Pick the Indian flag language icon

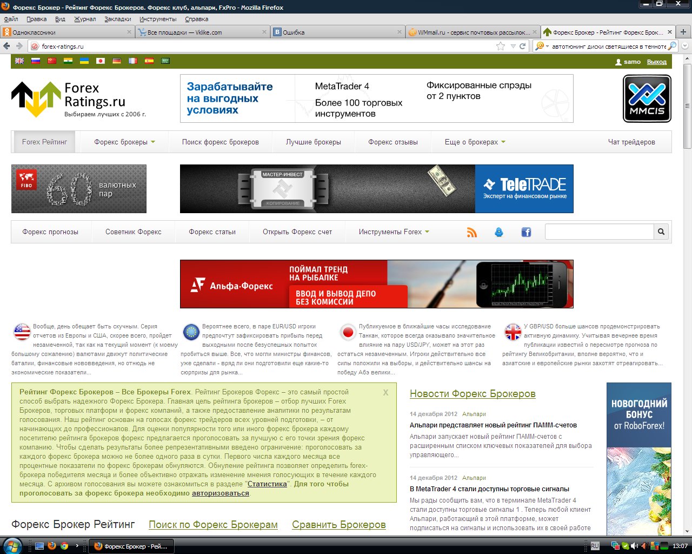click(68, 61)
